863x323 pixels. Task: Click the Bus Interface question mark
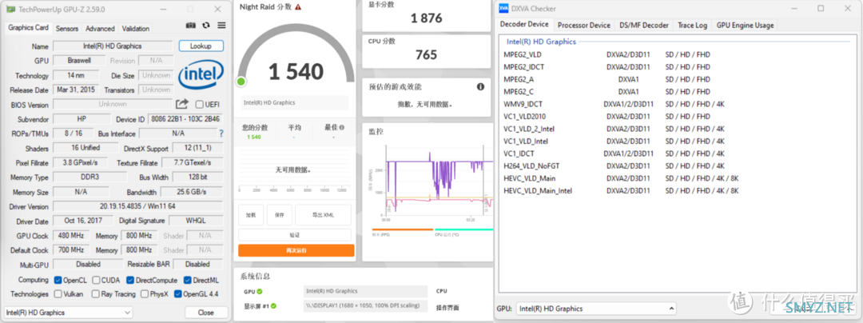(x=221, y=134)
